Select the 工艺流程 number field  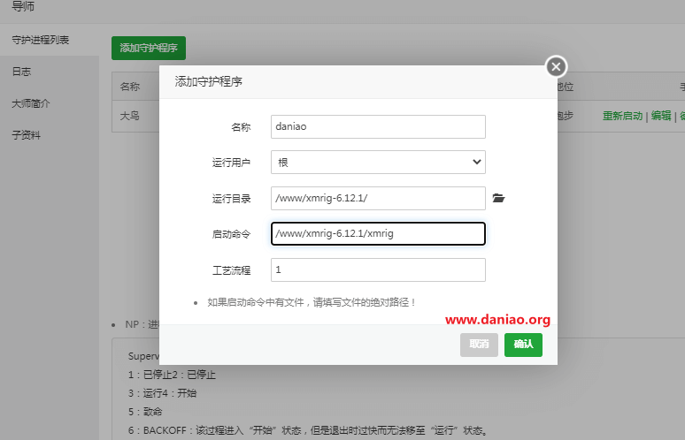click(378, 269)
